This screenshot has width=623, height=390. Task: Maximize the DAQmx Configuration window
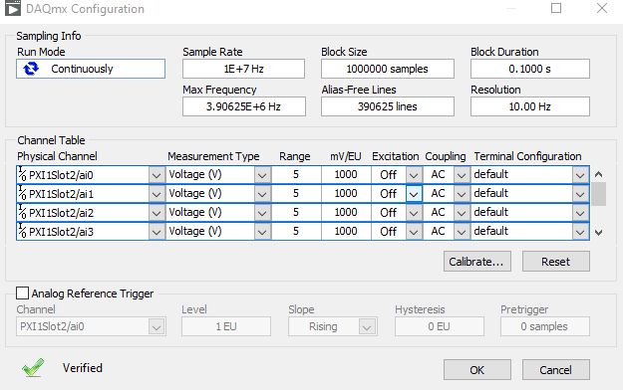point(556,8)
